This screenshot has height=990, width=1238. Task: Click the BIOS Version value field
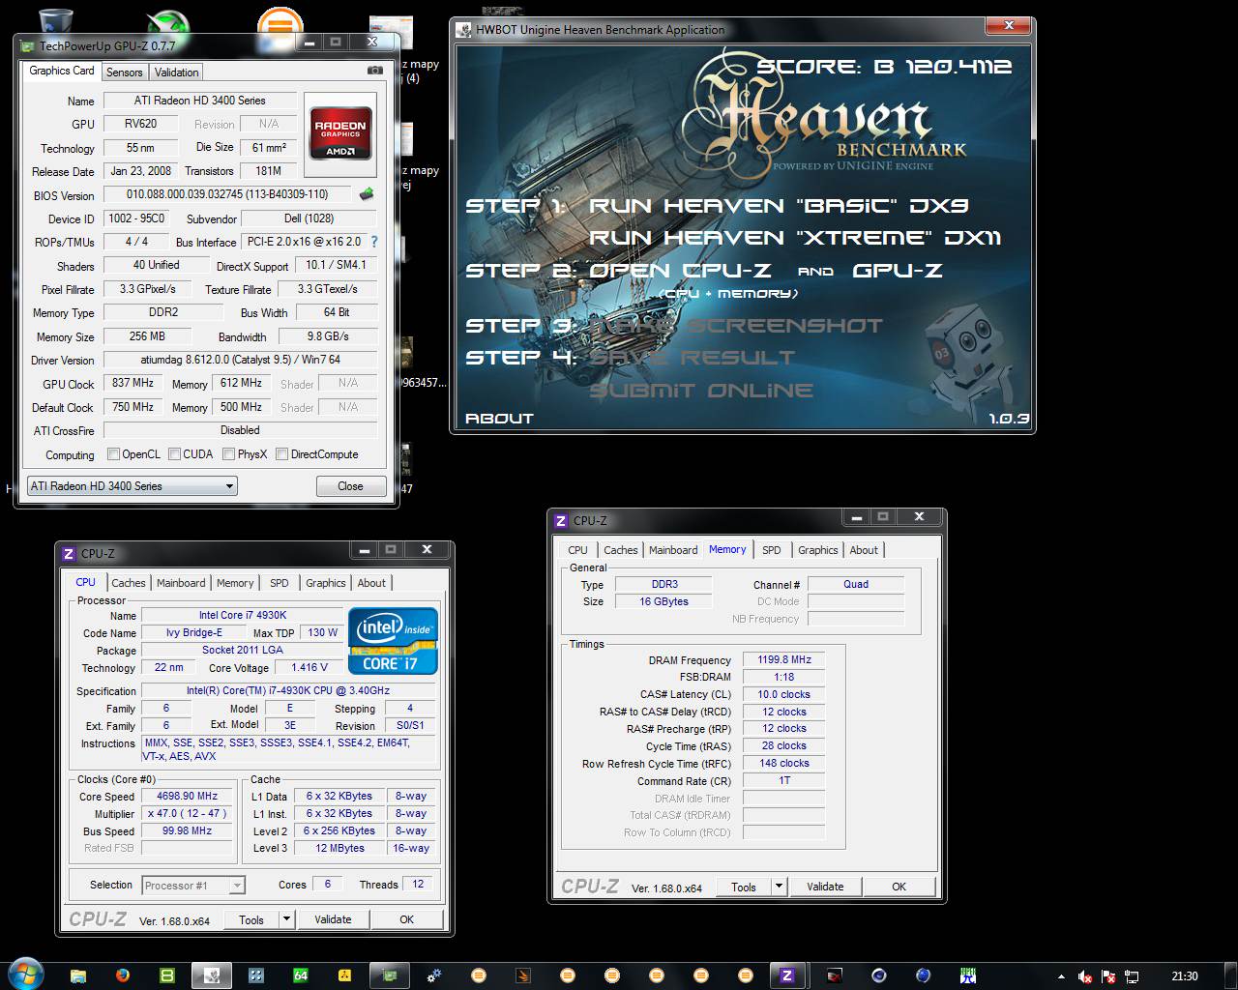tap(227, 195)
